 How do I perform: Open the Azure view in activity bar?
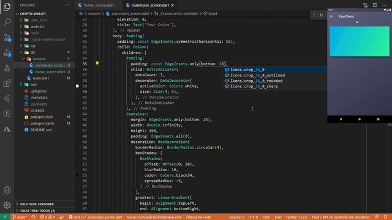tap(7, 129)
